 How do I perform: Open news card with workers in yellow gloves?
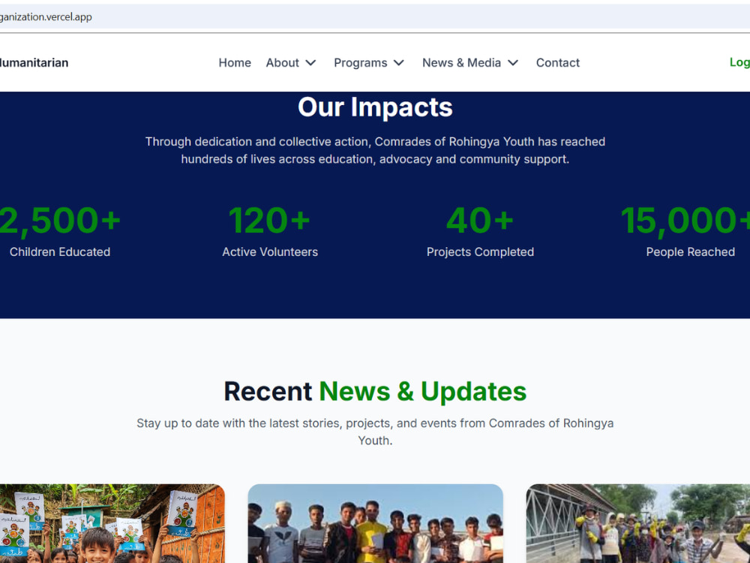point(638,523)
